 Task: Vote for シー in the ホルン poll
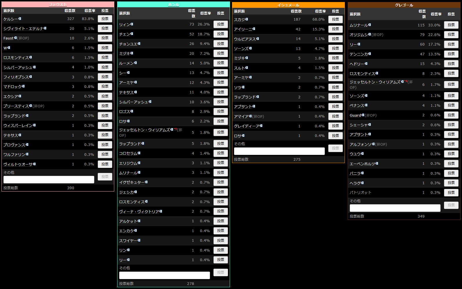point(221,73)
